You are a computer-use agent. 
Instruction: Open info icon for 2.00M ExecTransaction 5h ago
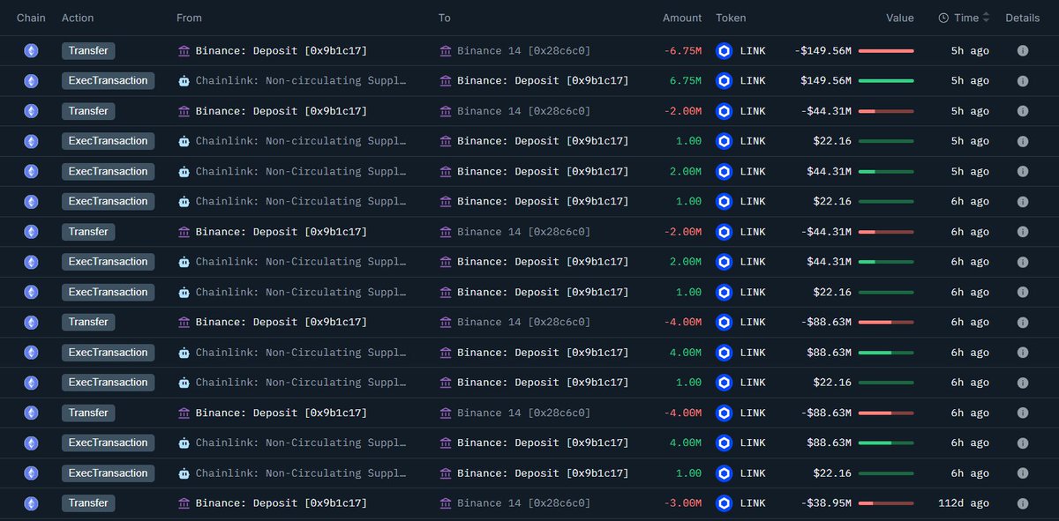click(1023, 172)
